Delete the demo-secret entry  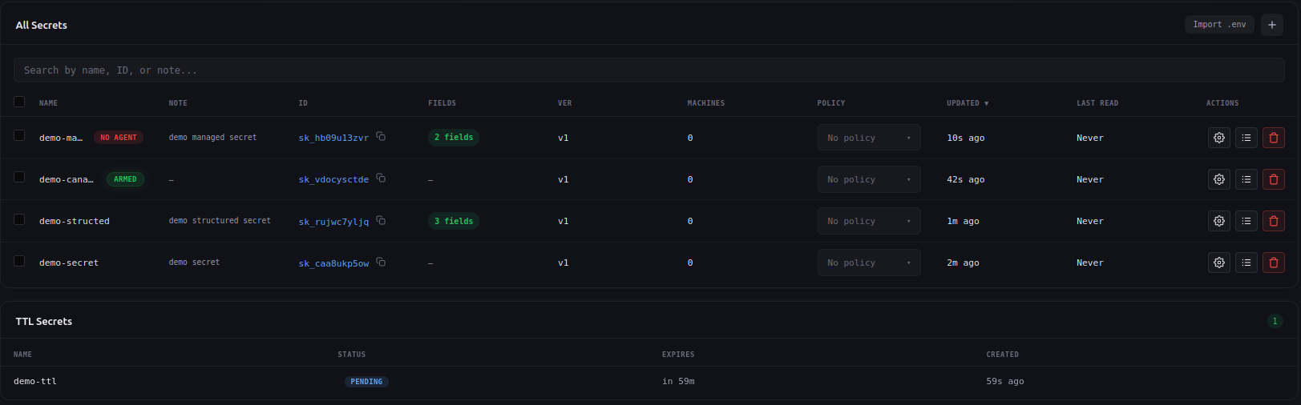1273,263
